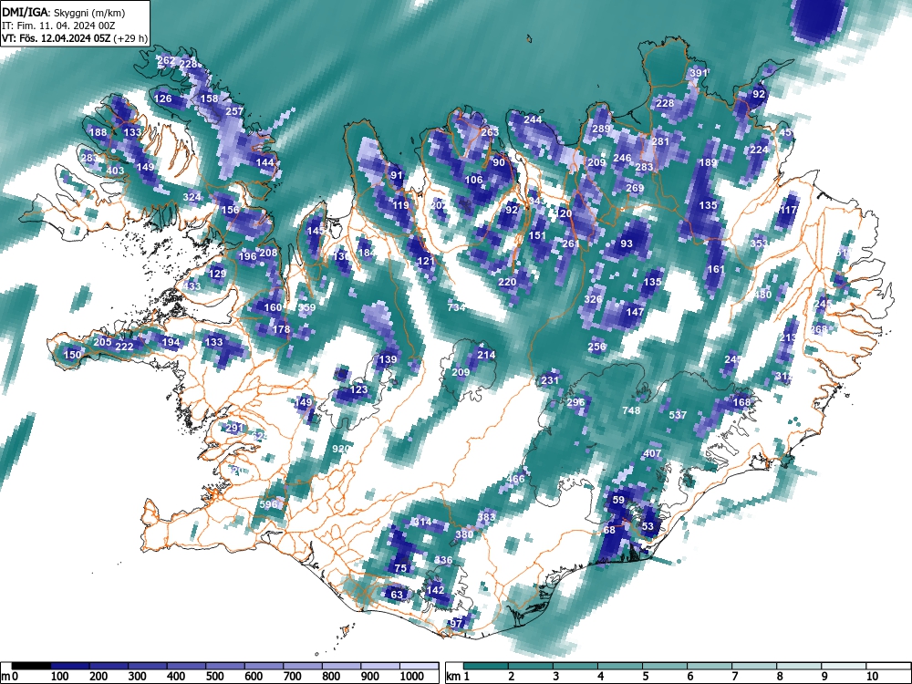Screen dimensions: 912x684
Task: Pick the dark blue swatch between 100 and 200
Action: click(x=70, y=666)
